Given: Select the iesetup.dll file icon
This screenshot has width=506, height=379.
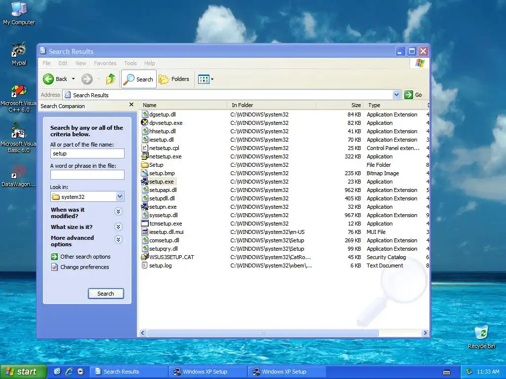Looking at the screenshot, I should pos(145,140).
